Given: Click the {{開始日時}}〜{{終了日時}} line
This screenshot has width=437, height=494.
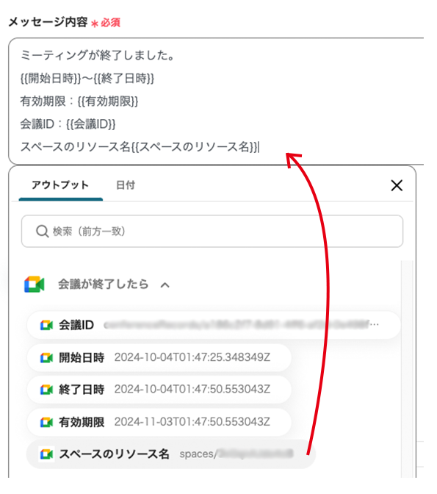Looking at the screenshot, I should point(87,79).
